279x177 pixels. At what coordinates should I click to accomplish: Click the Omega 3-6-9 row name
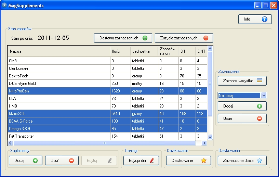point(19,129)
